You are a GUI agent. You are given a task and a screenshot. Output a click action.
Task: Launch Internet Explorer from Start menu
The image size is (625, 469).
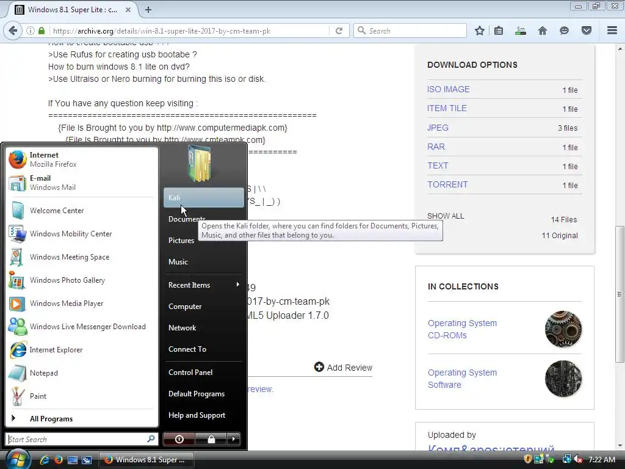[81, 350]
